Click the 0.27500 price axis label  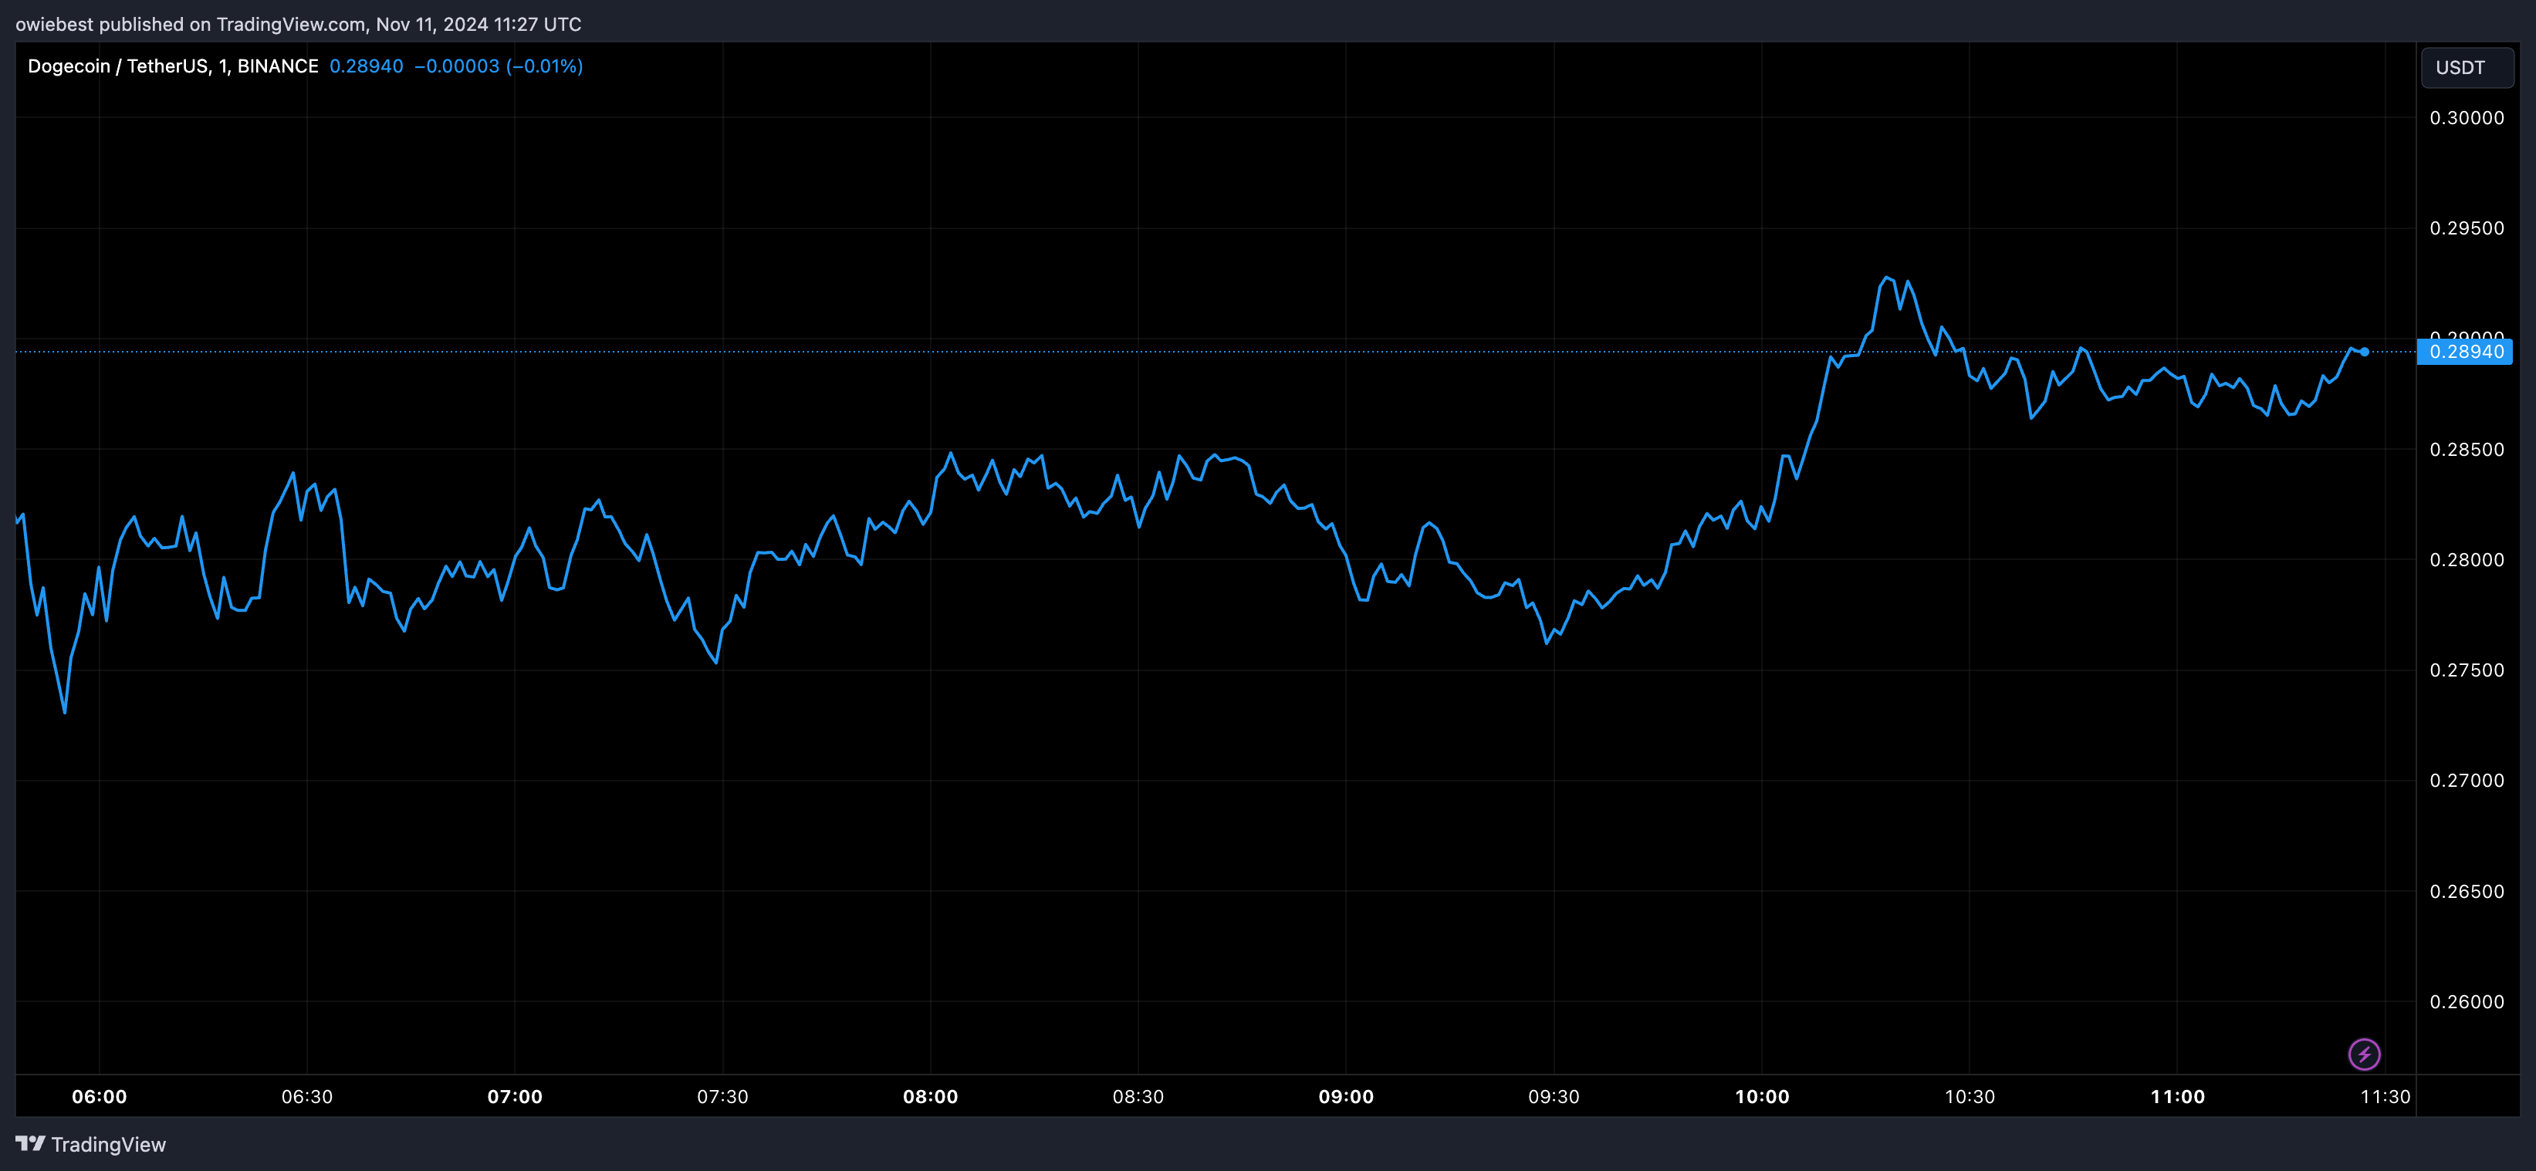click(2466, 670)
